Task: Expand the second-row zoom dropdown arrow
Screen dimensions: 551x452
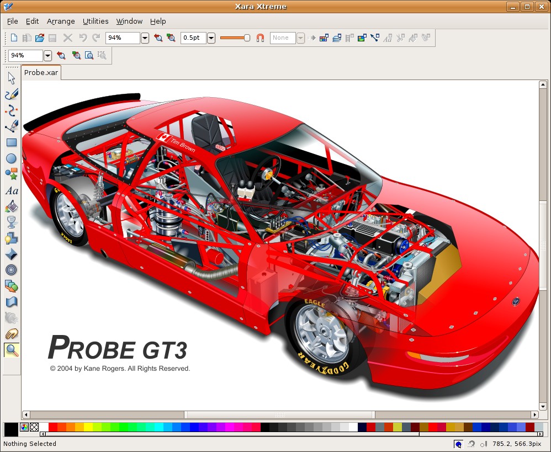Action: (x=48, y=55)
